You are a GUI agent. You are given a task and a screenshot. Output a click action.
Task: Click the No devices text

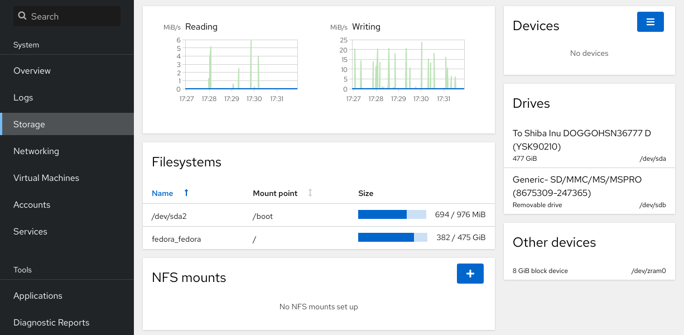point(589,53)
